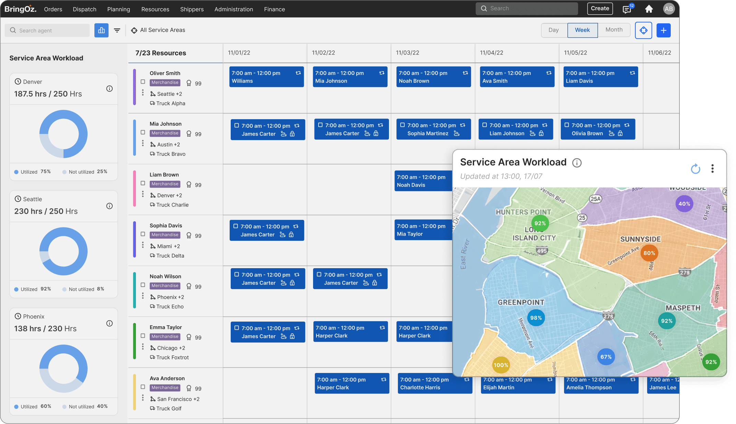Select Liam Brown's resource checkbox
This screenshot has height=424, width=736.
tap(143, 183)
